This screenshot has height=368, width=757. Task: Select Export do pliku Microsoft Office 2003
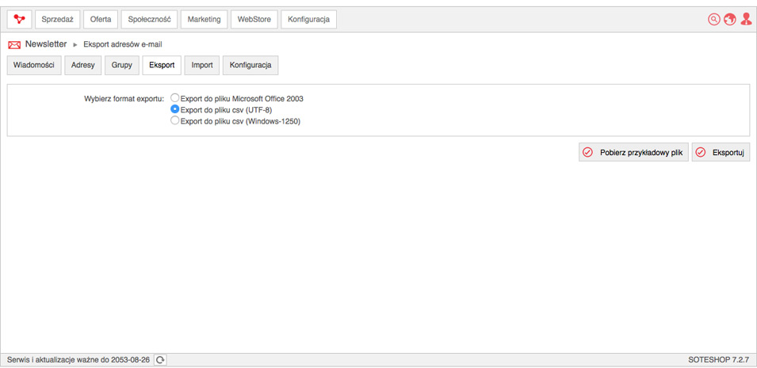click(175, 98)
